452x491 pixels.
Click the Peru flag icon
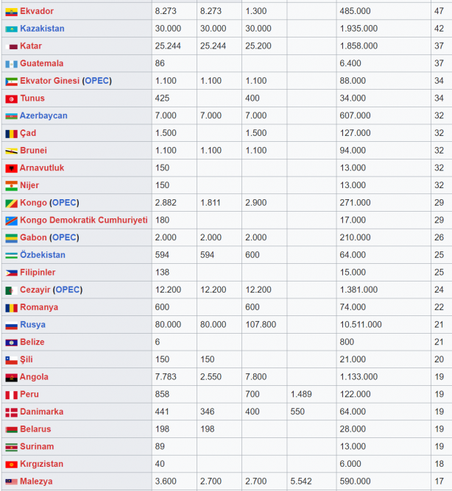click(11, 395)
